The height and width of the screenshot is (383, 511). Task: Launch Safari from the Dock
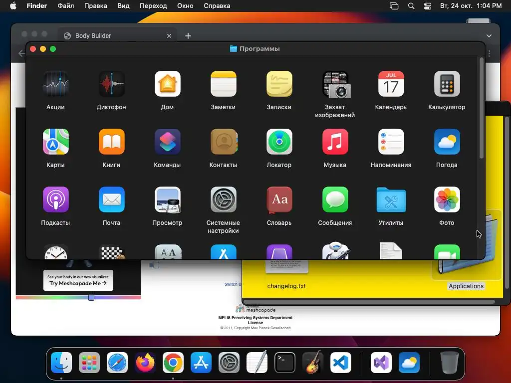point(117,363)
